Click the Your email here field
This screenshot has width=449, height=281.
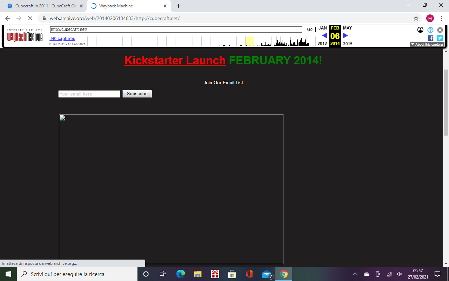pyautogui.click(x=89, y=94)
